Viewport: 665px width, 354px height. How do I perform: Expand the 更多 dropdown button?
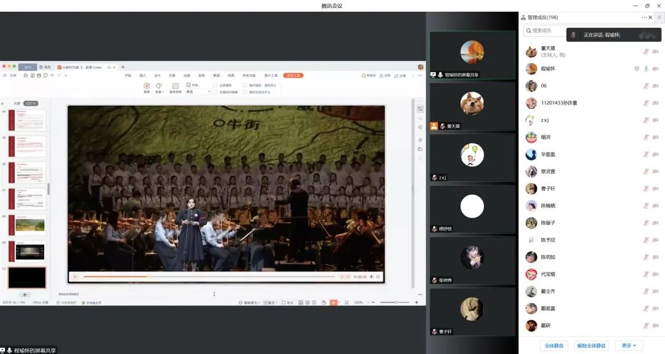coord(628,345)
